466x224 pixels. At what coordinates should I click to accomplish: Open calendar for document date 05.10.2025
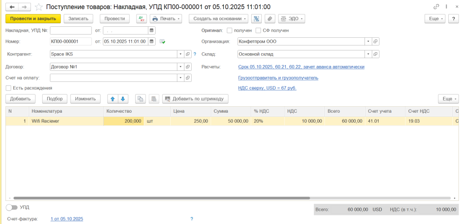click(x=152, y=41)
